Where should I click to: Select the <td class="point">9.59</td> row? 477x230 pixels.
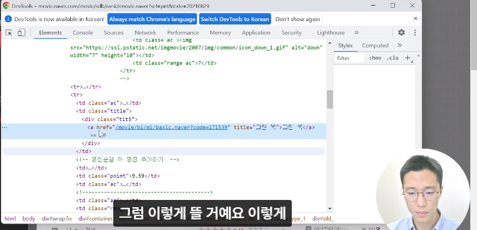118,176
